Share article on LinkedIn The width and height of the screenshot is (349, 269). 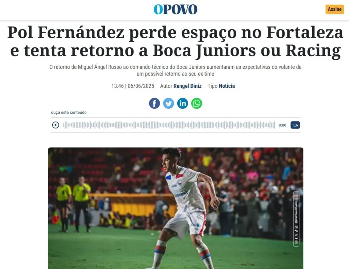coord(183,103)
